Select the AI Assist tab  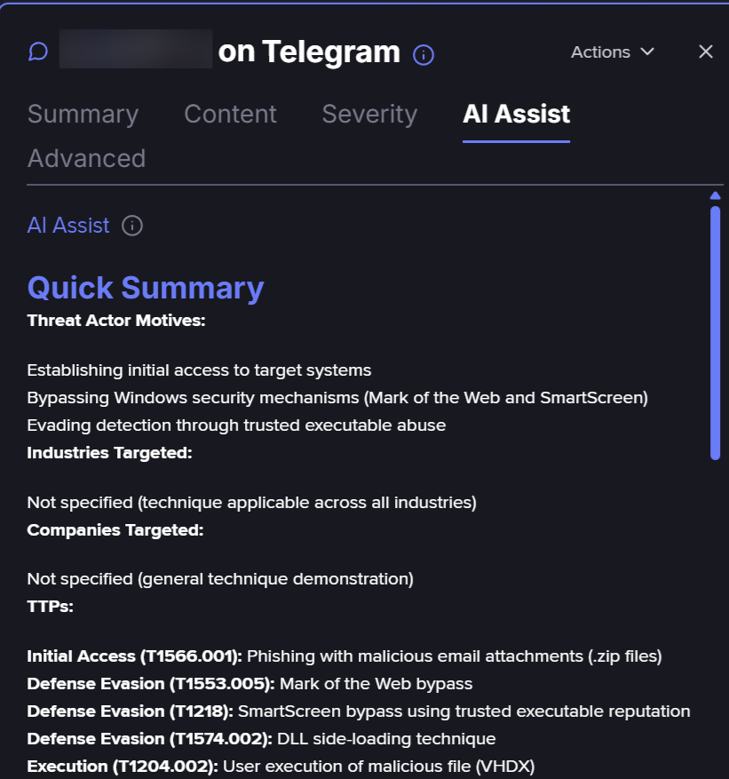(x=516, y=115)
